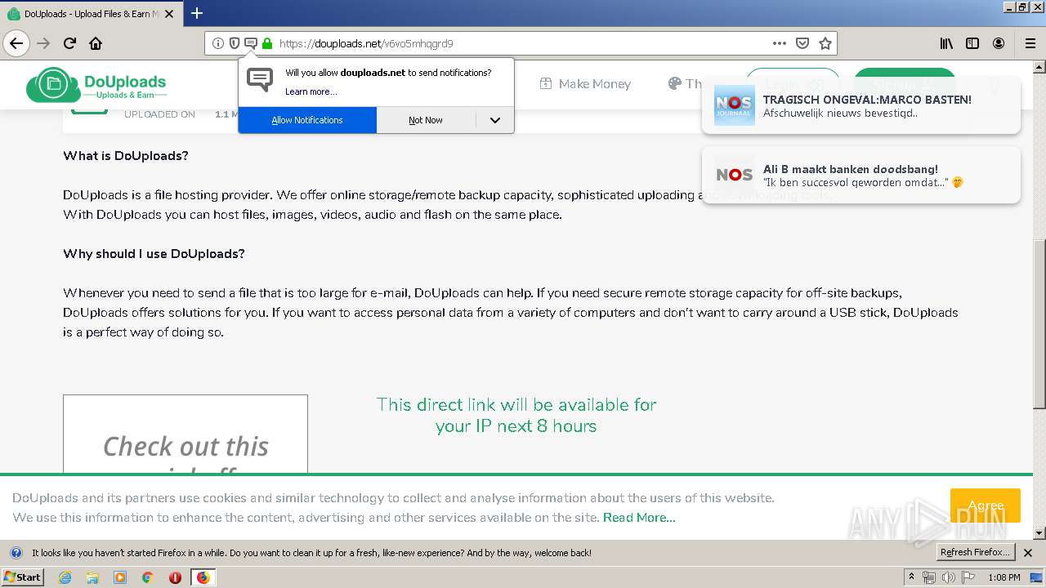Open page actions three-dot menu

pyautogui.click(x=780, y=43)
